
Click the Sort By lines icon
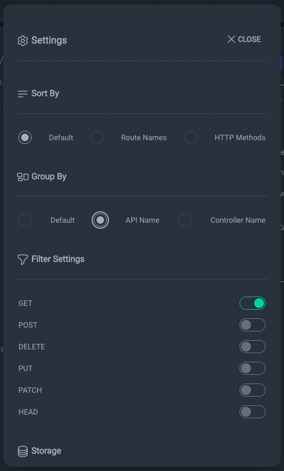pos(23,94)
